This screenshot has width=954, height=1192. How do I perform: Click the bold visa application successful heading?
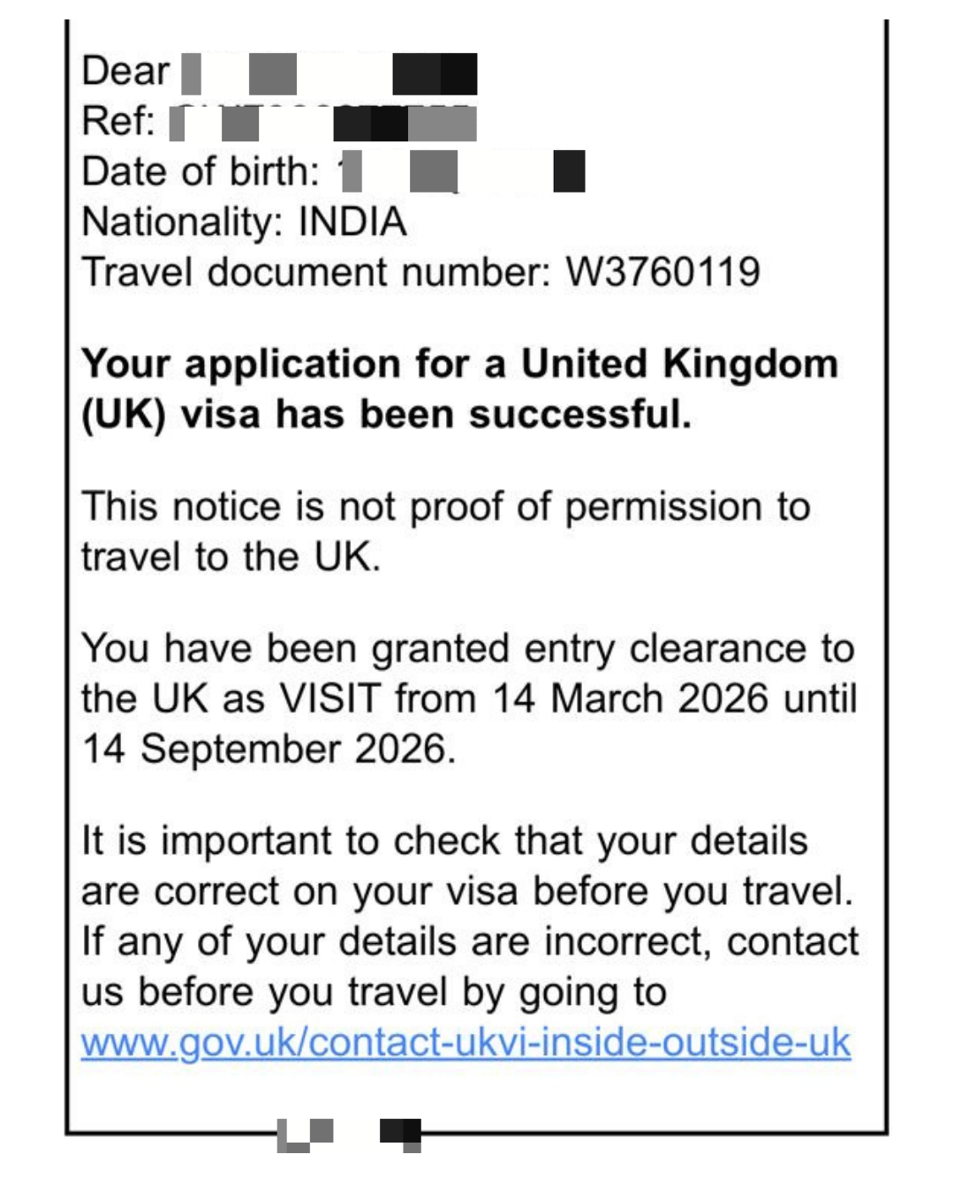click(459, 389)
